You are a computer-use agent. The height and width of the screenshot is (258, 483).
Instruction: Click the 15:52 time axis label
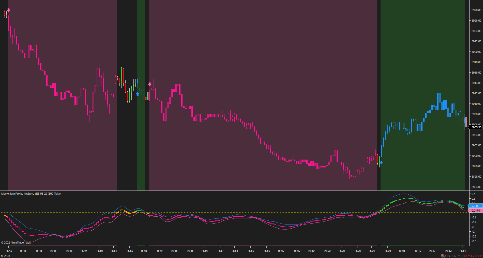[x=130, y=251]
